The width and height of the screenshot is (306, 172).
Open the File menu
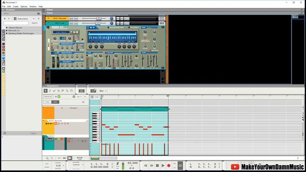[x=4, y=6]
